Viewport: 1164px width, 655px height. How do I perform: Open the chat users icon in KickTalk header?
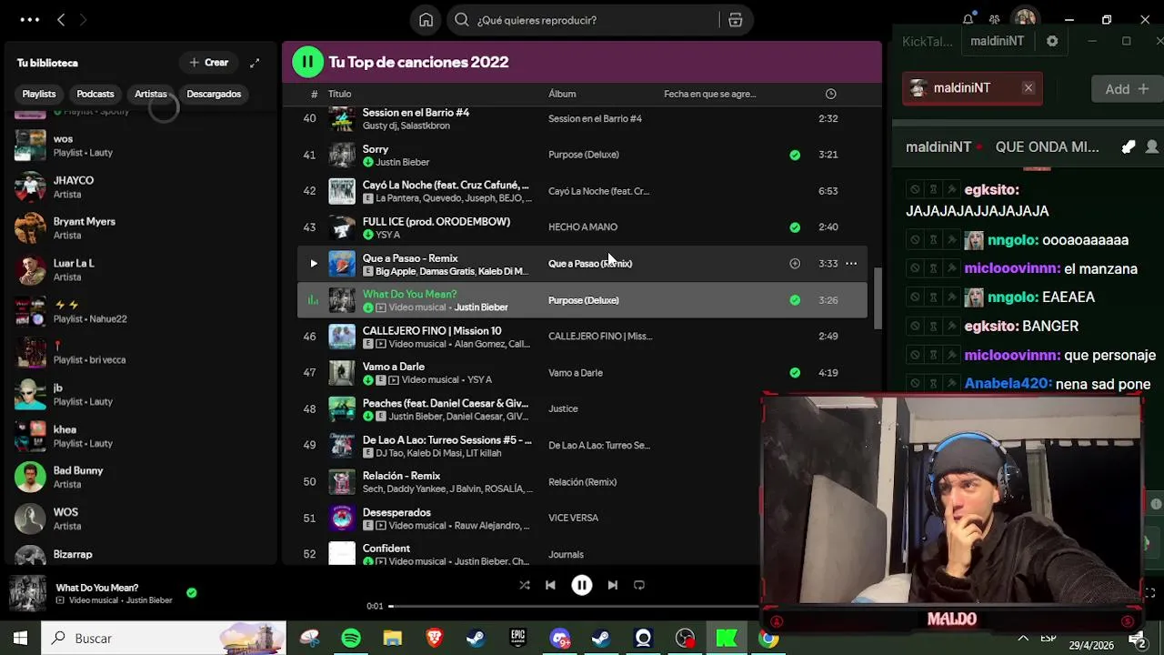click(x=1152, y=146)
